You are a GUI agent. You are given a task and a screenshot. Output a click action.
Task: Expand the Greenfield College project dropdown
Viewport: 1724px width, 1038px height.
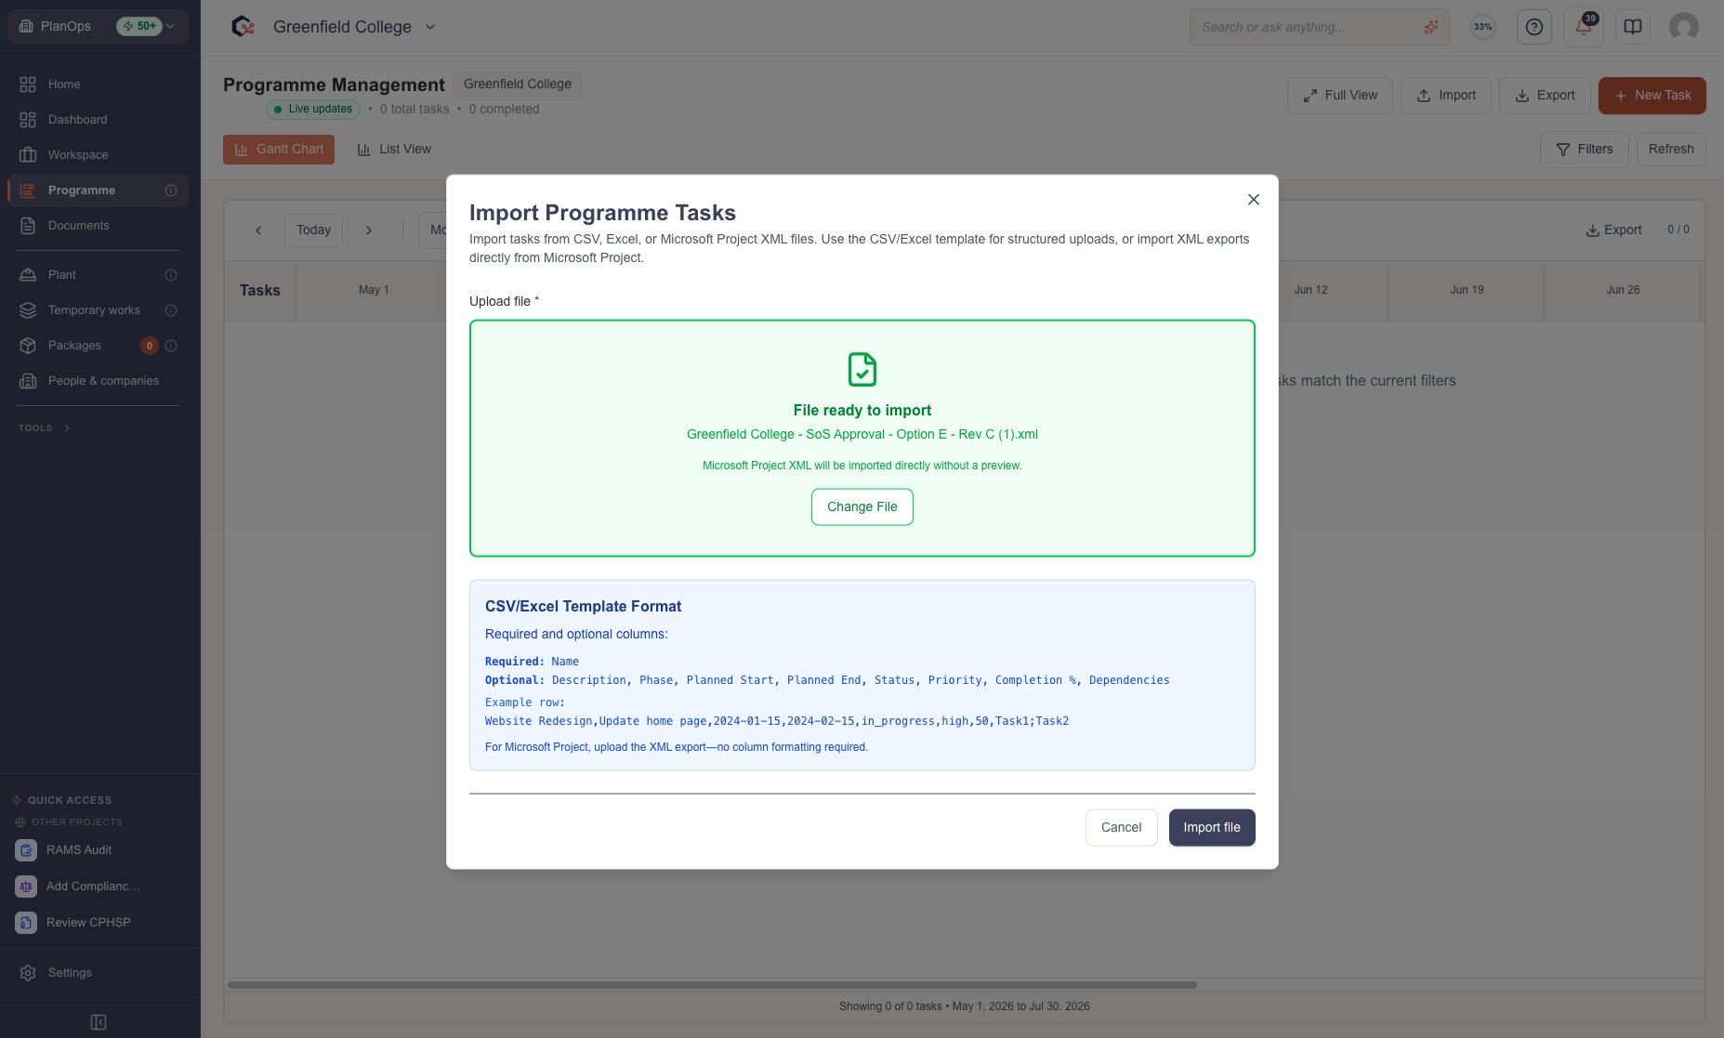(x=430, y=27)
